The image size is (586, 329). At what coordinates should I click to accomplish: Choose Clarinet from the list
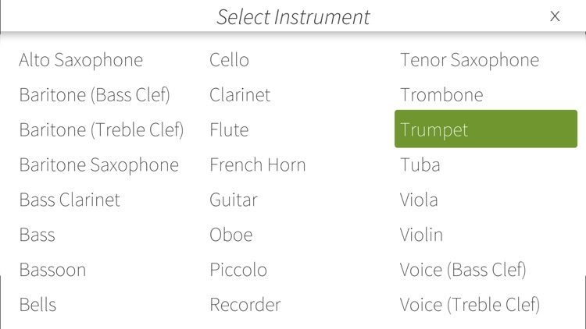tap(240, 95)
